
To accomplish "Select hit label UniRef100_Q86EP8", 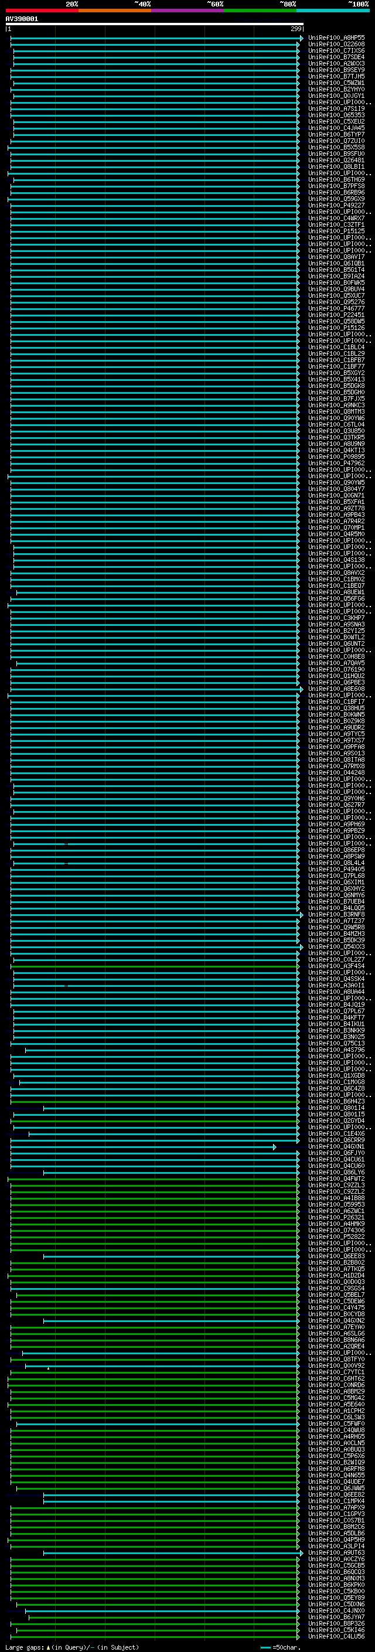I will click(336, 850).
